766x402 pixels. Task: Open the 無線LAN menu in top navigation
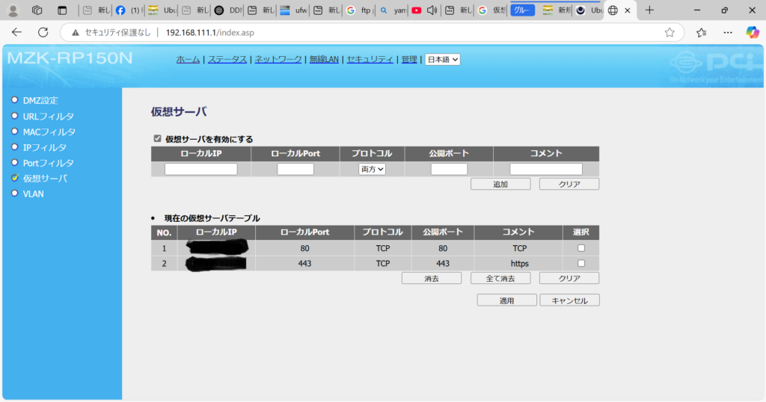click(x=324, y=60)
